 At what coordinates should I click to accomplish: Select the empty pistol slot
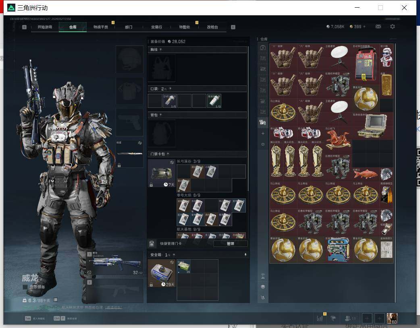coord(129,122)
